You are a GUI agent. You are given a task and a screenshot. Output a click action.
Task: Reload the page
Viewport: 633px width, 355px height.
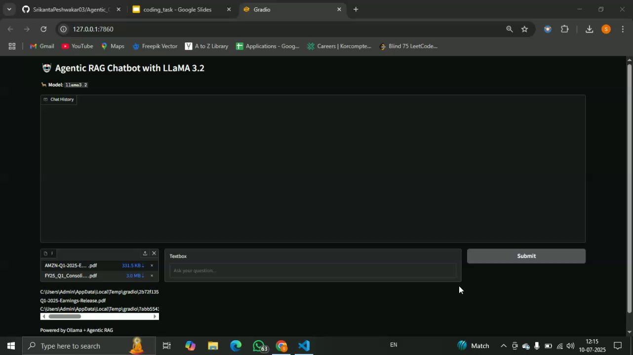click(43, 29)
